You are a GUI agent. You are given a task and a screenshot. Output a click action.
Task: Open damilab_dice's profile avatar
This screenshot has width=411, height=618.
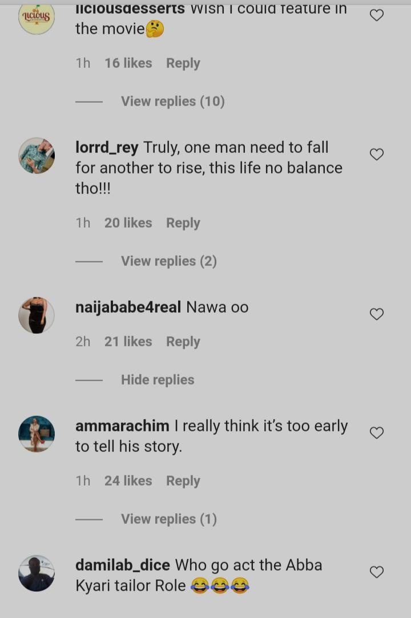pyautogui.click(x=37, y=573)
